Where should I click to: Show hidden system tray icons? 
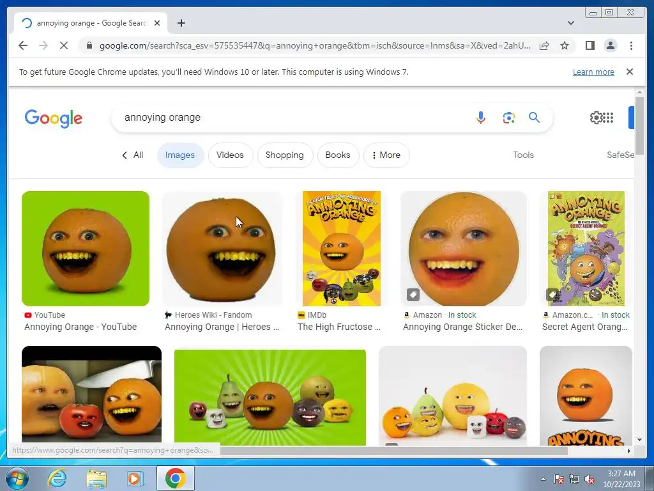click(x=543, y=479)
